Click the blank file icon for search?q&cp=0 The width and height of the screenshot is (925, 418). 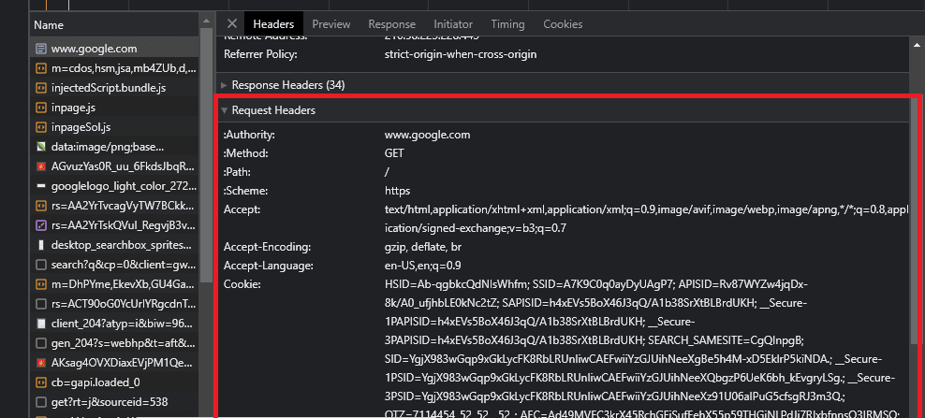tap(40, 265)
